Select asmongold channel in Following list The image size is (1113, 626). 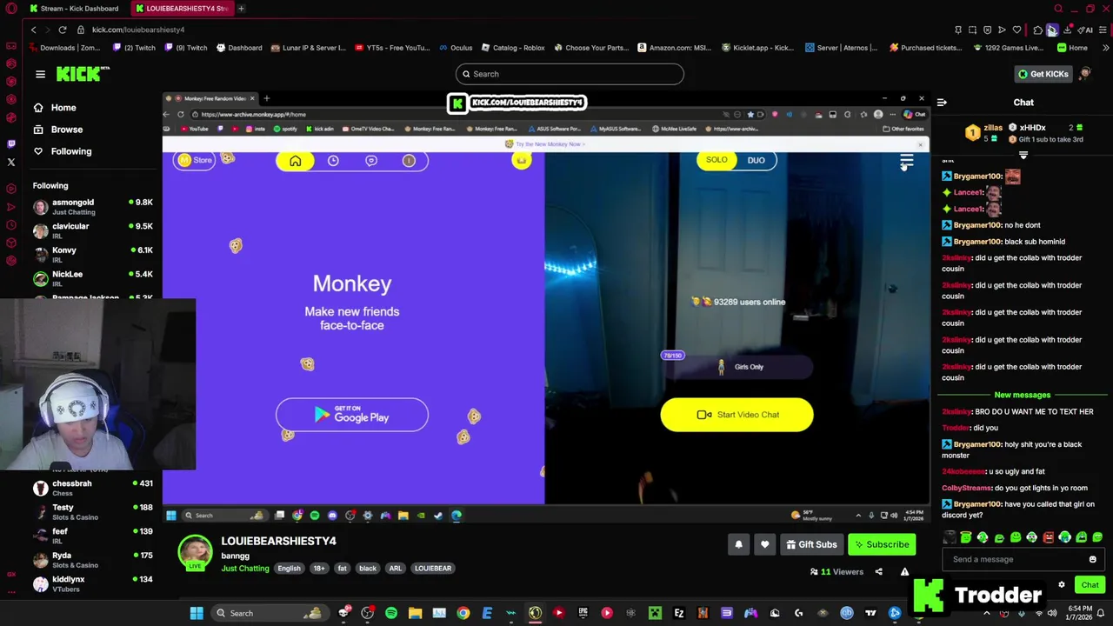[92, 207]
